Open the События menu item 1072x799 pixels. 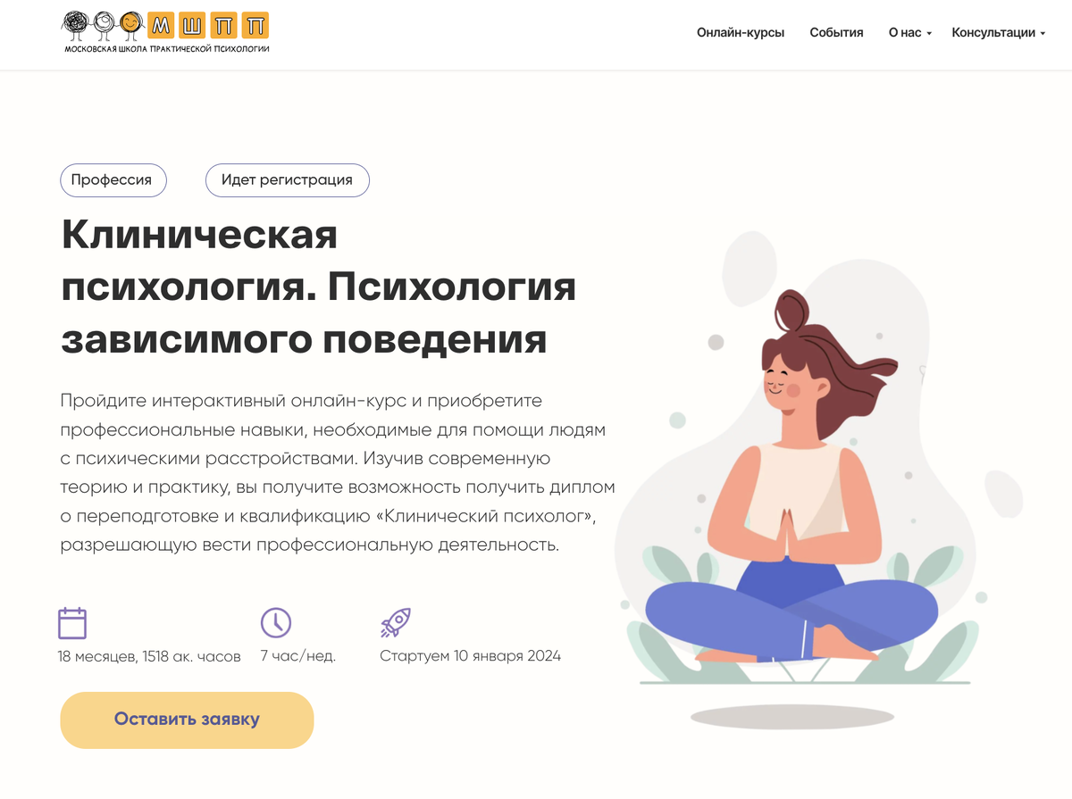[836, 33]
